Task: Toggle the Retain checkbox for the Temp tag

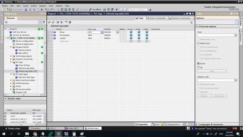Action: 122,32
